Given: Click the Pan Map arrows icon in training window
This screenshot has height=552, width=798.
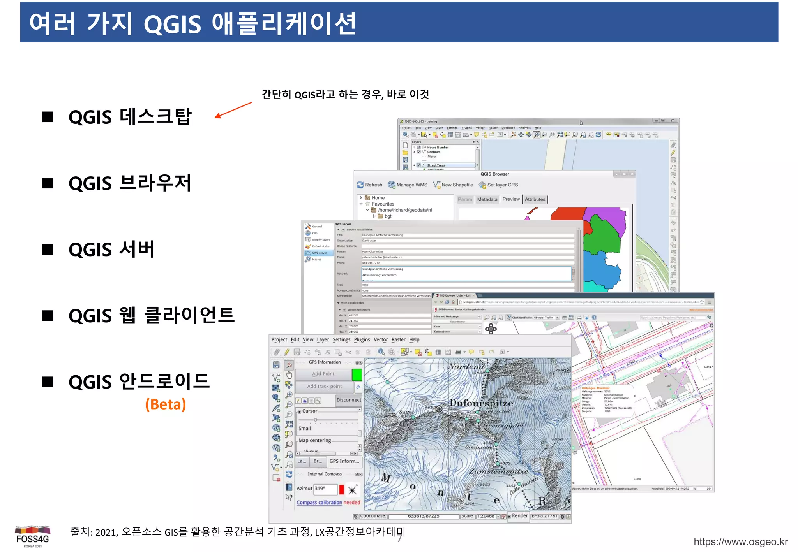Looking at the screenshot, I should pyautogui.click(x=521, y=135).
